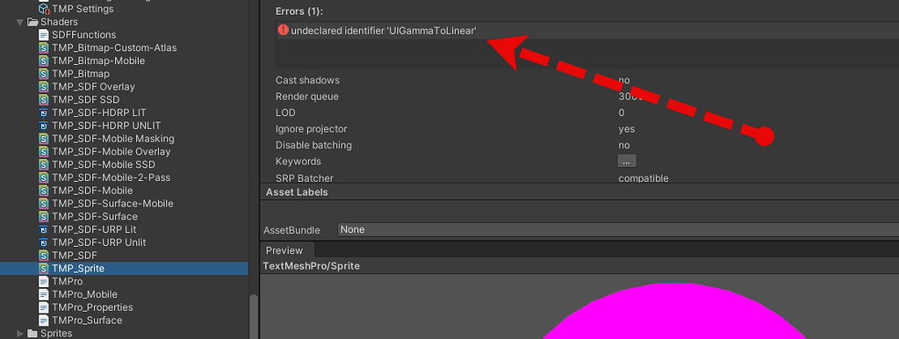The height and width of the screenshot is (339, 899).
Task: Click the LOD value 0
Action: [x=622, y=112]
